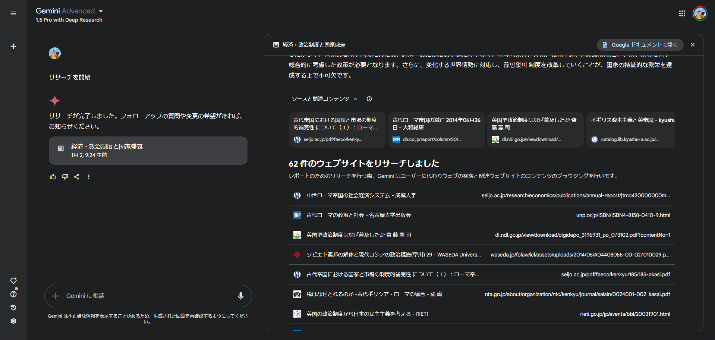Click the Gemini に相談 prompt input field
The width and height of the screenshot is (715, 340).
tap(148, 296)
